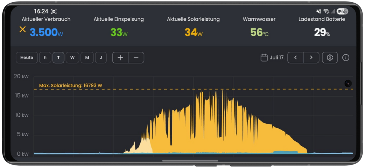This screenshot has width=365, height=168.
Task: Close the dashboard with the orange X
Action: coord(23,30)
